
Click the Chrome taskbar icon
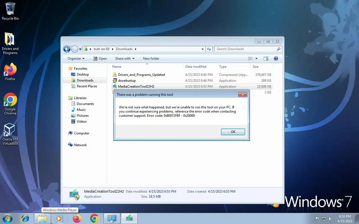pyautogui.click(x=94, y=218)
